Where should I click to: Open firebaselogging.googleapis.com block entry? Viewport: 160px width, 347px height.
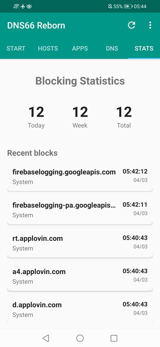80,176
